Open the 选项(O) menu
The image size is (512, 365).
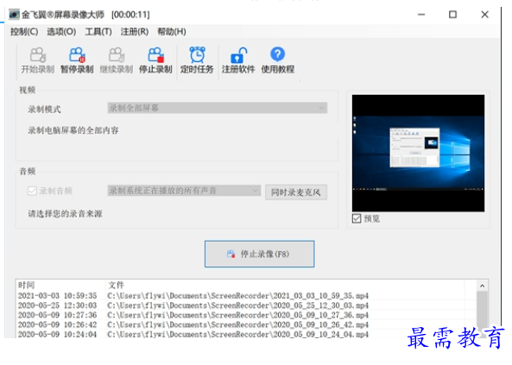click(x=61, y=32)
